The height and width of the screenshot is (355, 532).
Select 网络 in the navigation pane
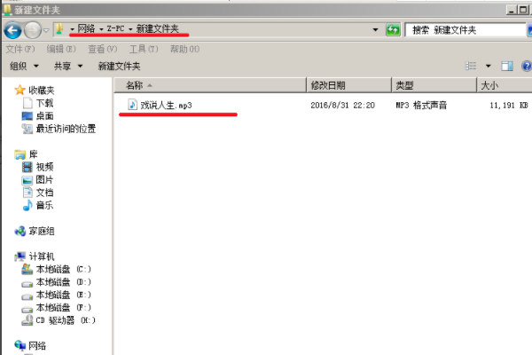click(x=39, y=345)
